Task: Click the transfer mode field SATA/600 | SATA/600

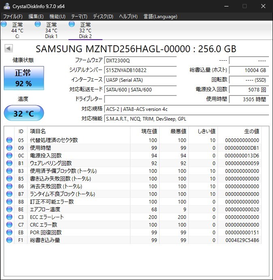Action: point(140,89)
